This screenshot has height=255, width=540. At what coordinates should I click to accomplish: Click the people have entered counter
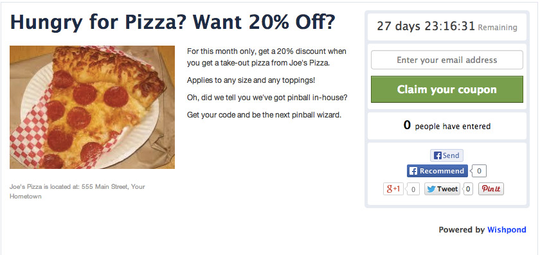pyautogui.click(x=447, y=126)
